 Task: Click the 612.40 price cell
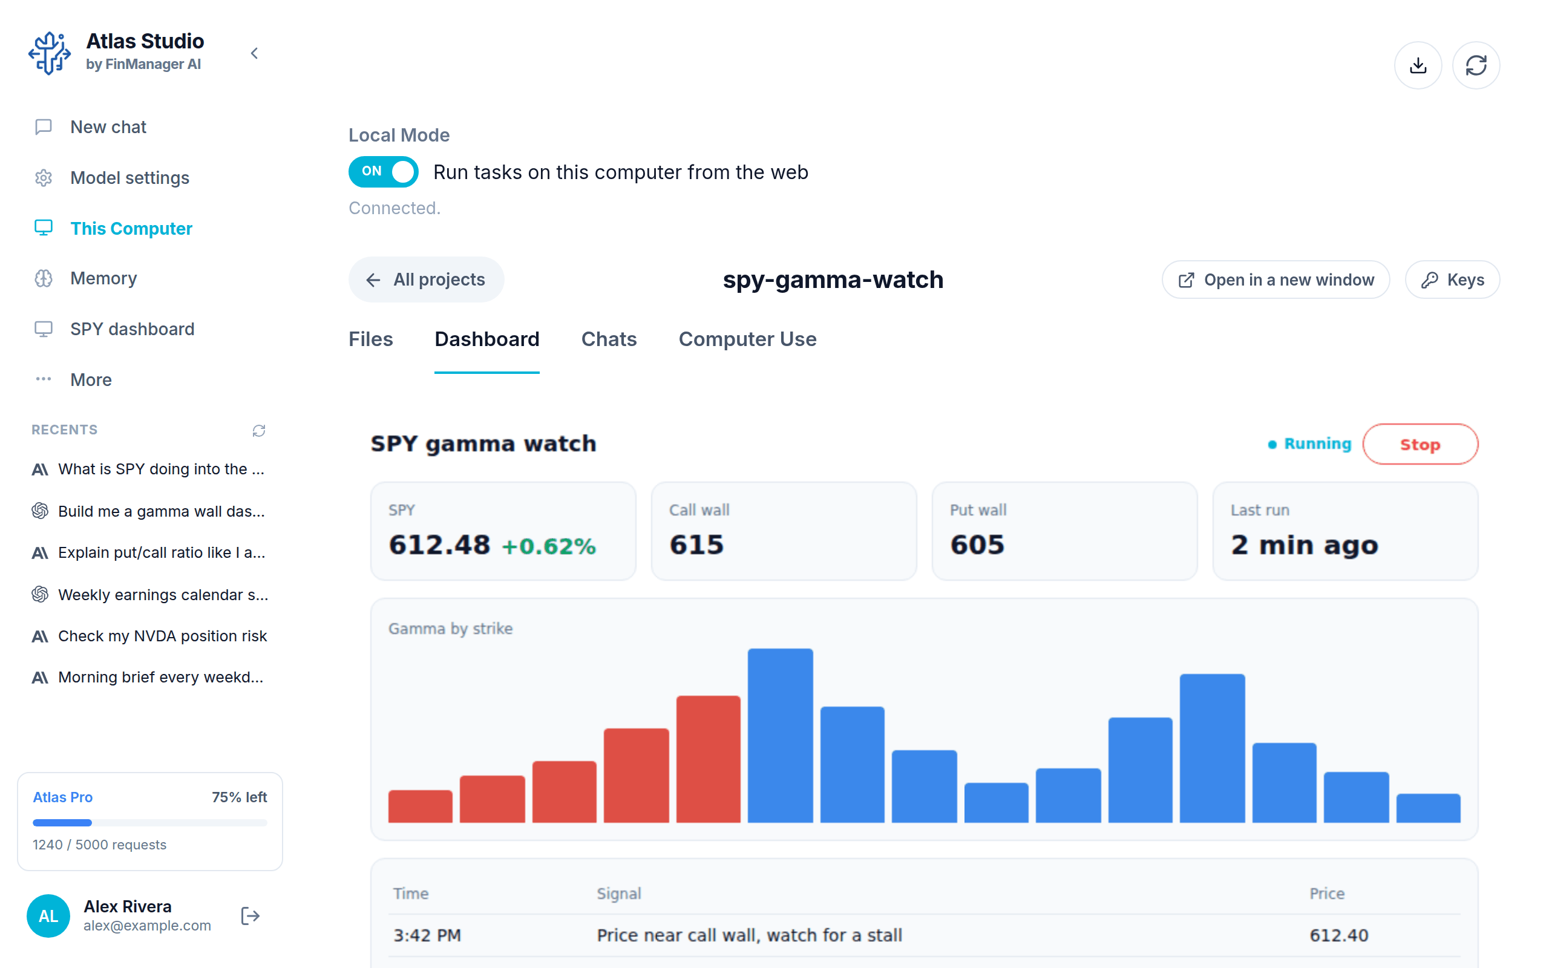coord(1338,935)
